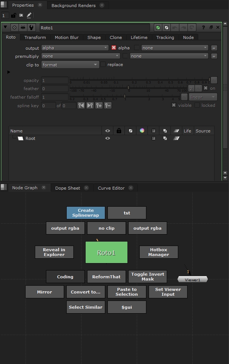Click the pencil edit icon in Properties toolbar

tap(29, 15)
